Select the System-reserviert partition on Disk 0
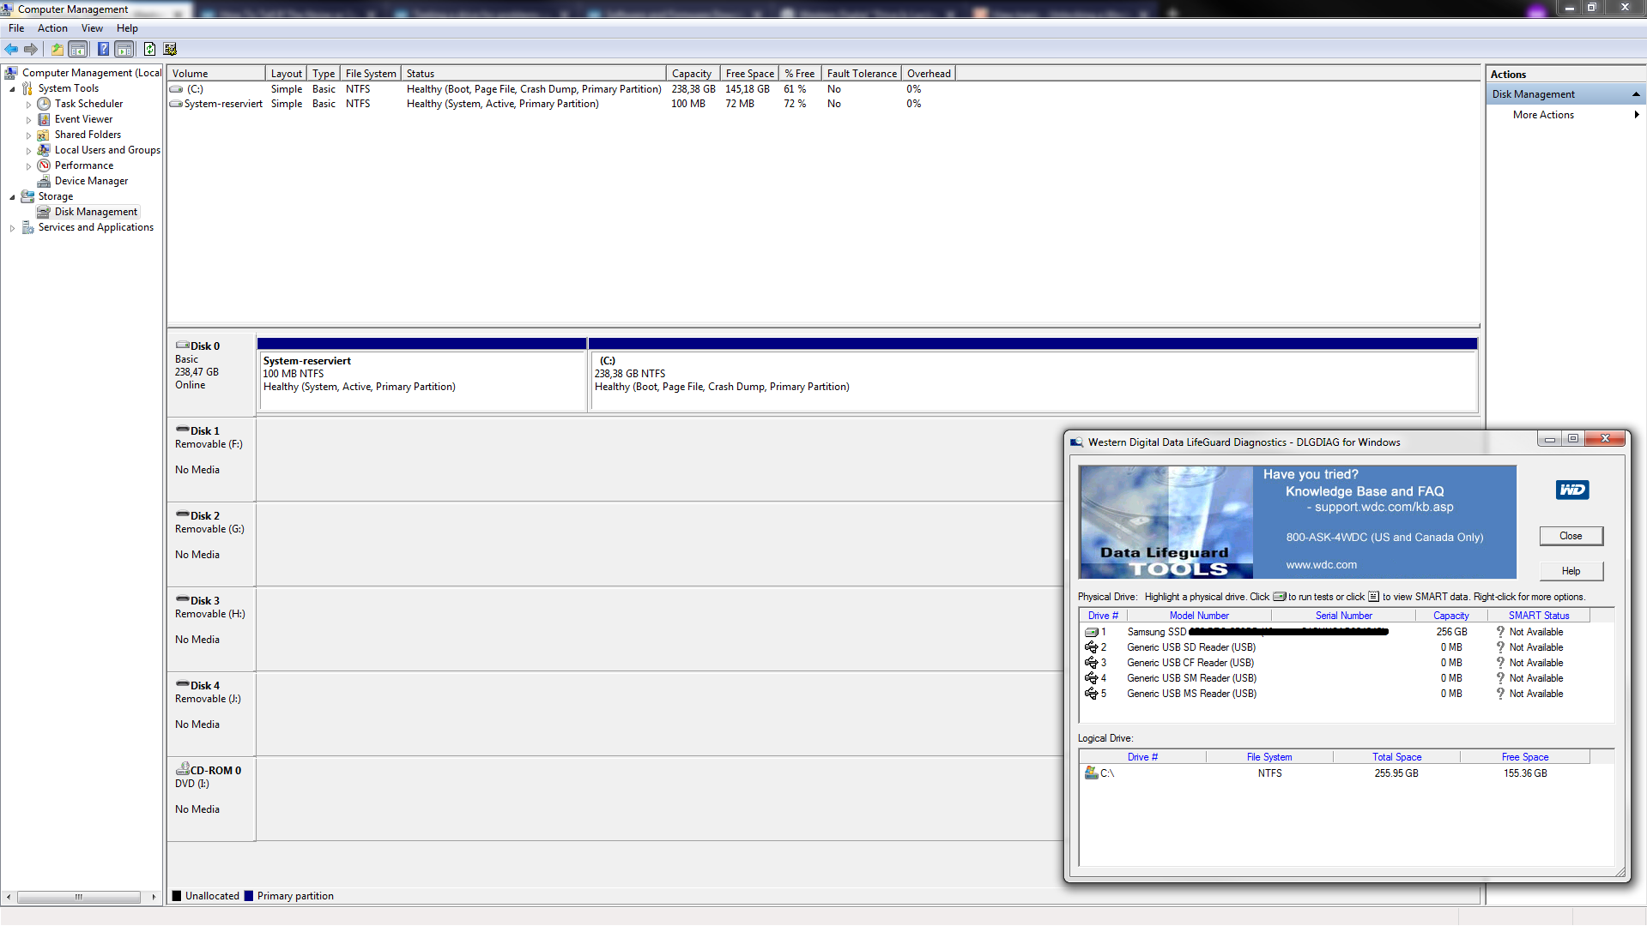 422,375
